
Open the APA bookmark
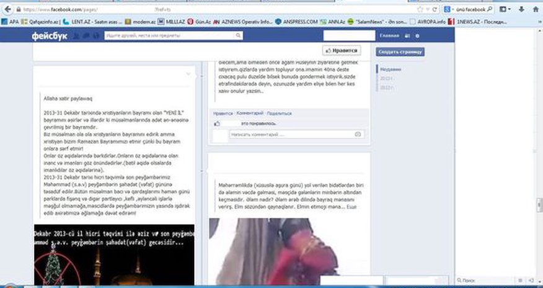pyautogui.click(x=10, y=22)
